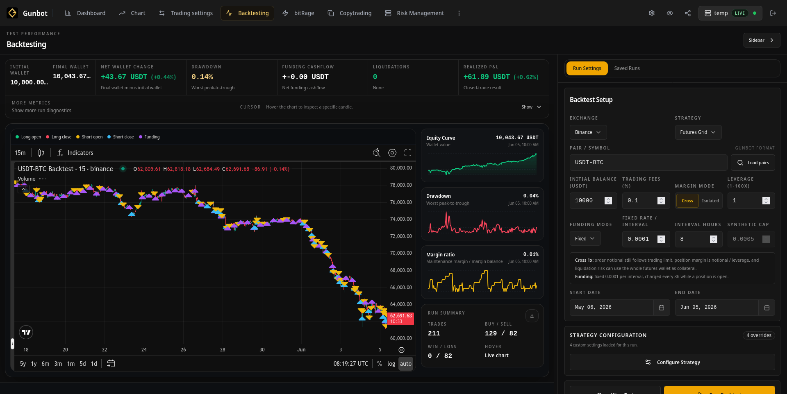This screenshot has width=787, height=394.
Task: Click the share icon in header
Action: point(688,13)
